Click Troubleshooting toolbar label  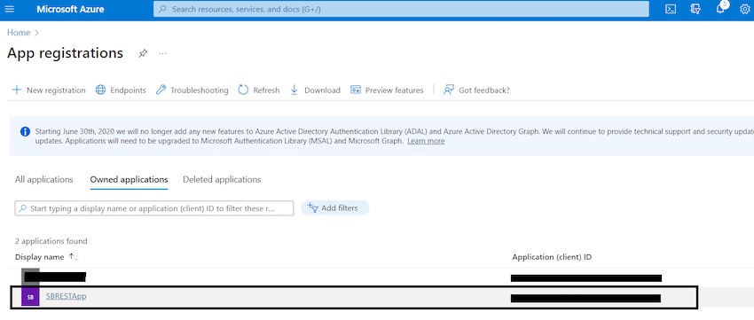(199, 90)
